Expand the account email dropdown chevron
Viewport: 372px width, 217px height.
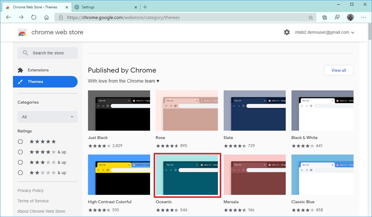click(x=353, y=32)
